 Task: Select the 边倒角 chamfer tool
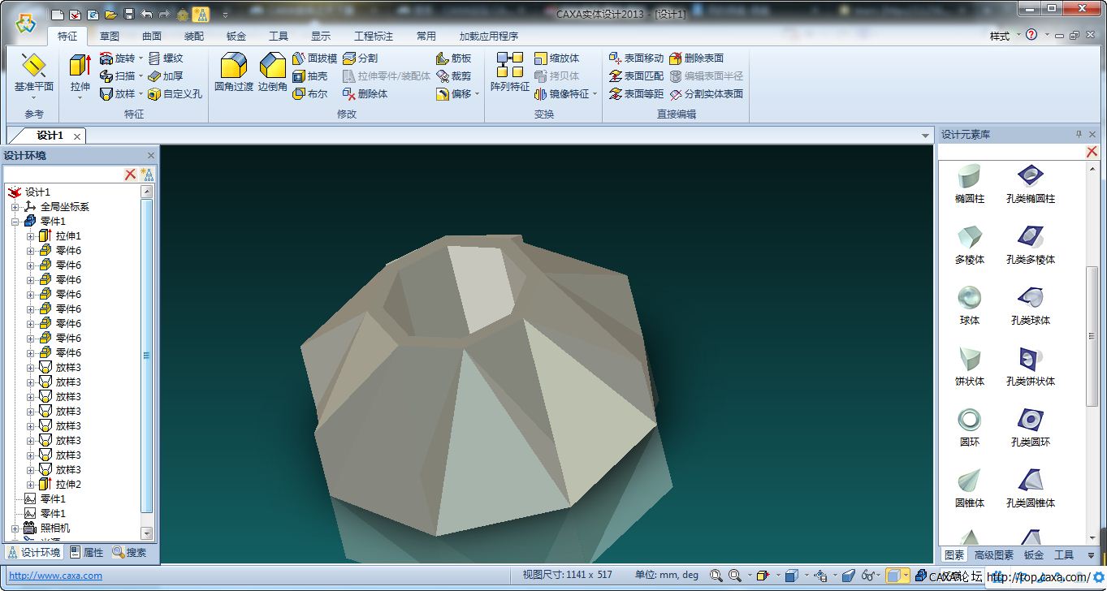point(272,71)
